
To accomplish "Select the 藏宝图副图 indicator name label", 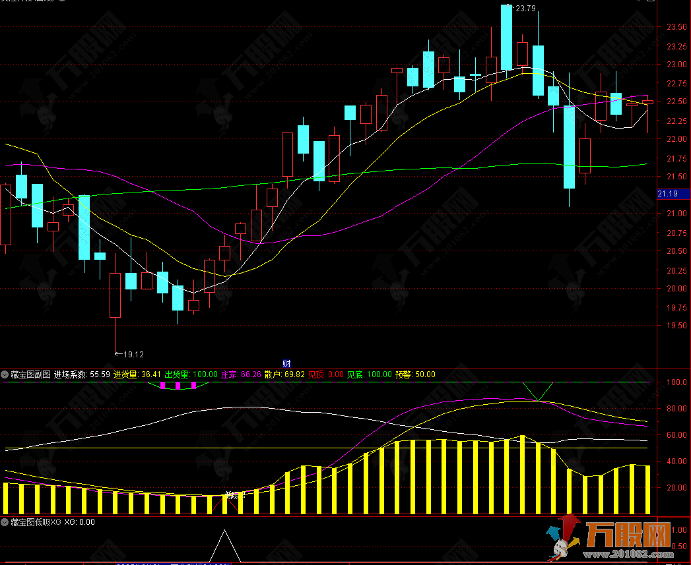I will [30, 374].
